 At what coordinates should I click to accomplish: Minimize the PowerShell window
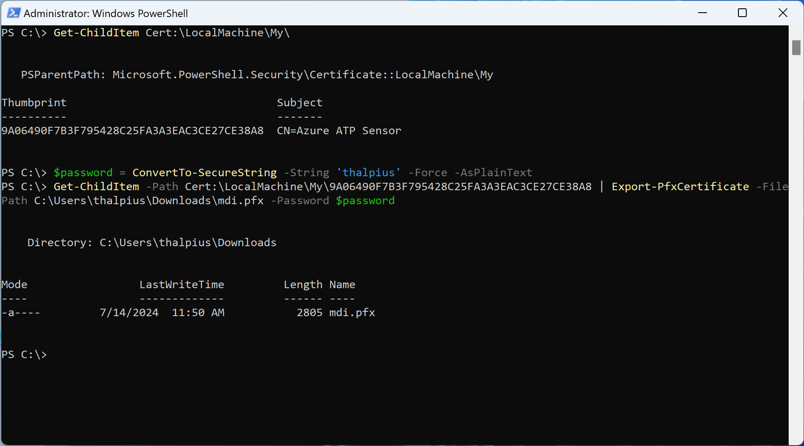(x=703, y=13)
